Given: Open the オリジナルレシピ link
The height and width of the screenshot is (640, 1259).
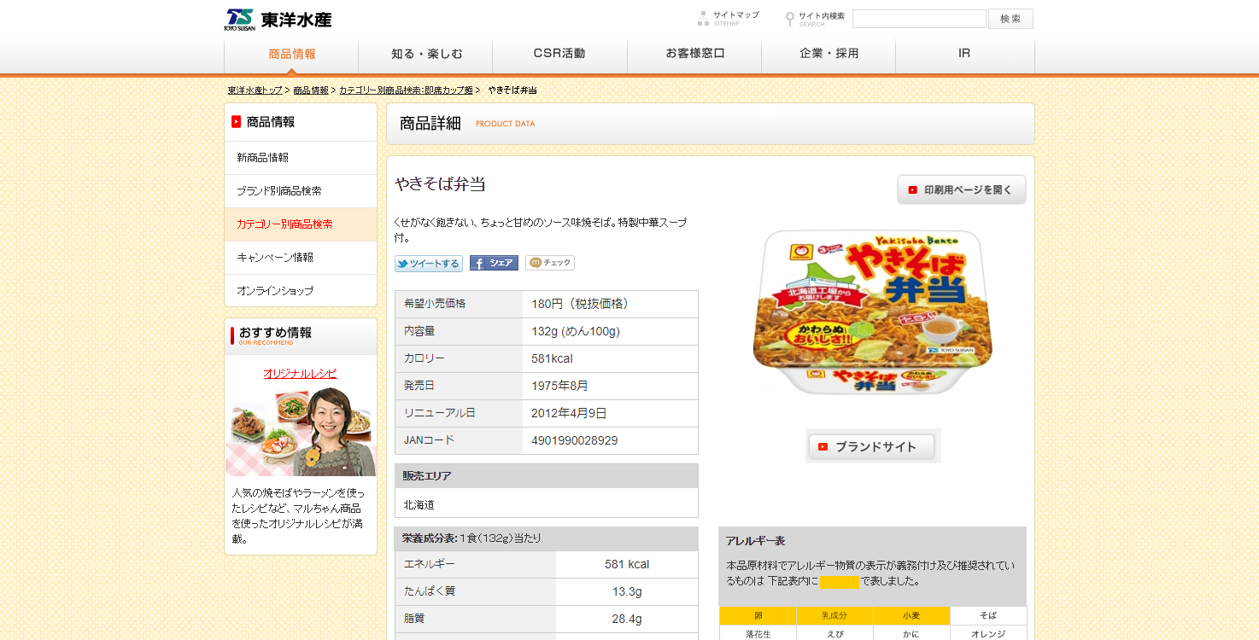Looking at the screenshot, I should pyautogui.click(x=300, y=374).
